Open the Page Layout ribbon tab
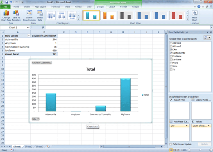Screen dimensions: 213x152 point(41,7)
